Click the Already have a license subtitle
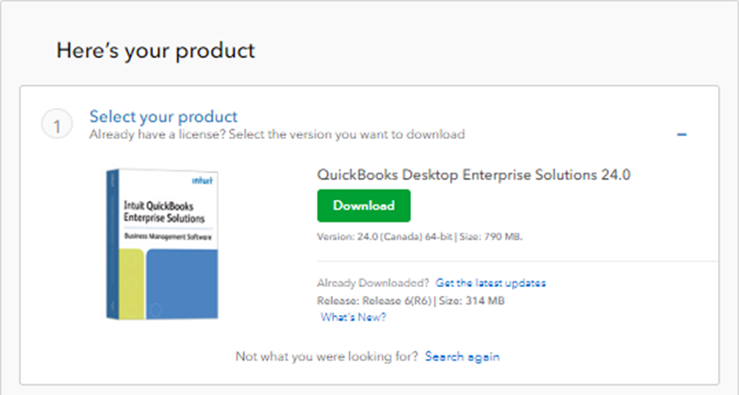Viewport: 739px width, 395px height. (x=277, y=134)
